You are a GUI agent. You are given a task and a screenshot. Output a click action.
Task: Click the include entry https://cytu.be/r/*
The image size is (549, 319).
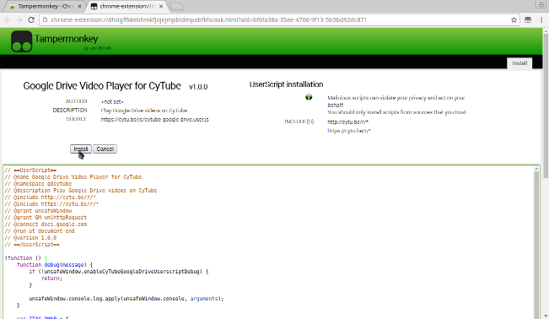click(349, 131)
